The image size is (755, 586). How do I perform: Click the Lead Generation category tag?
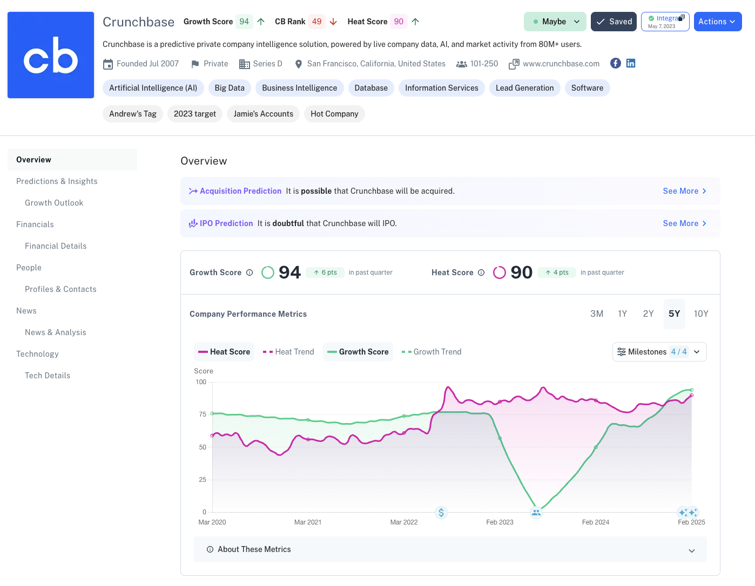[525, 88]
